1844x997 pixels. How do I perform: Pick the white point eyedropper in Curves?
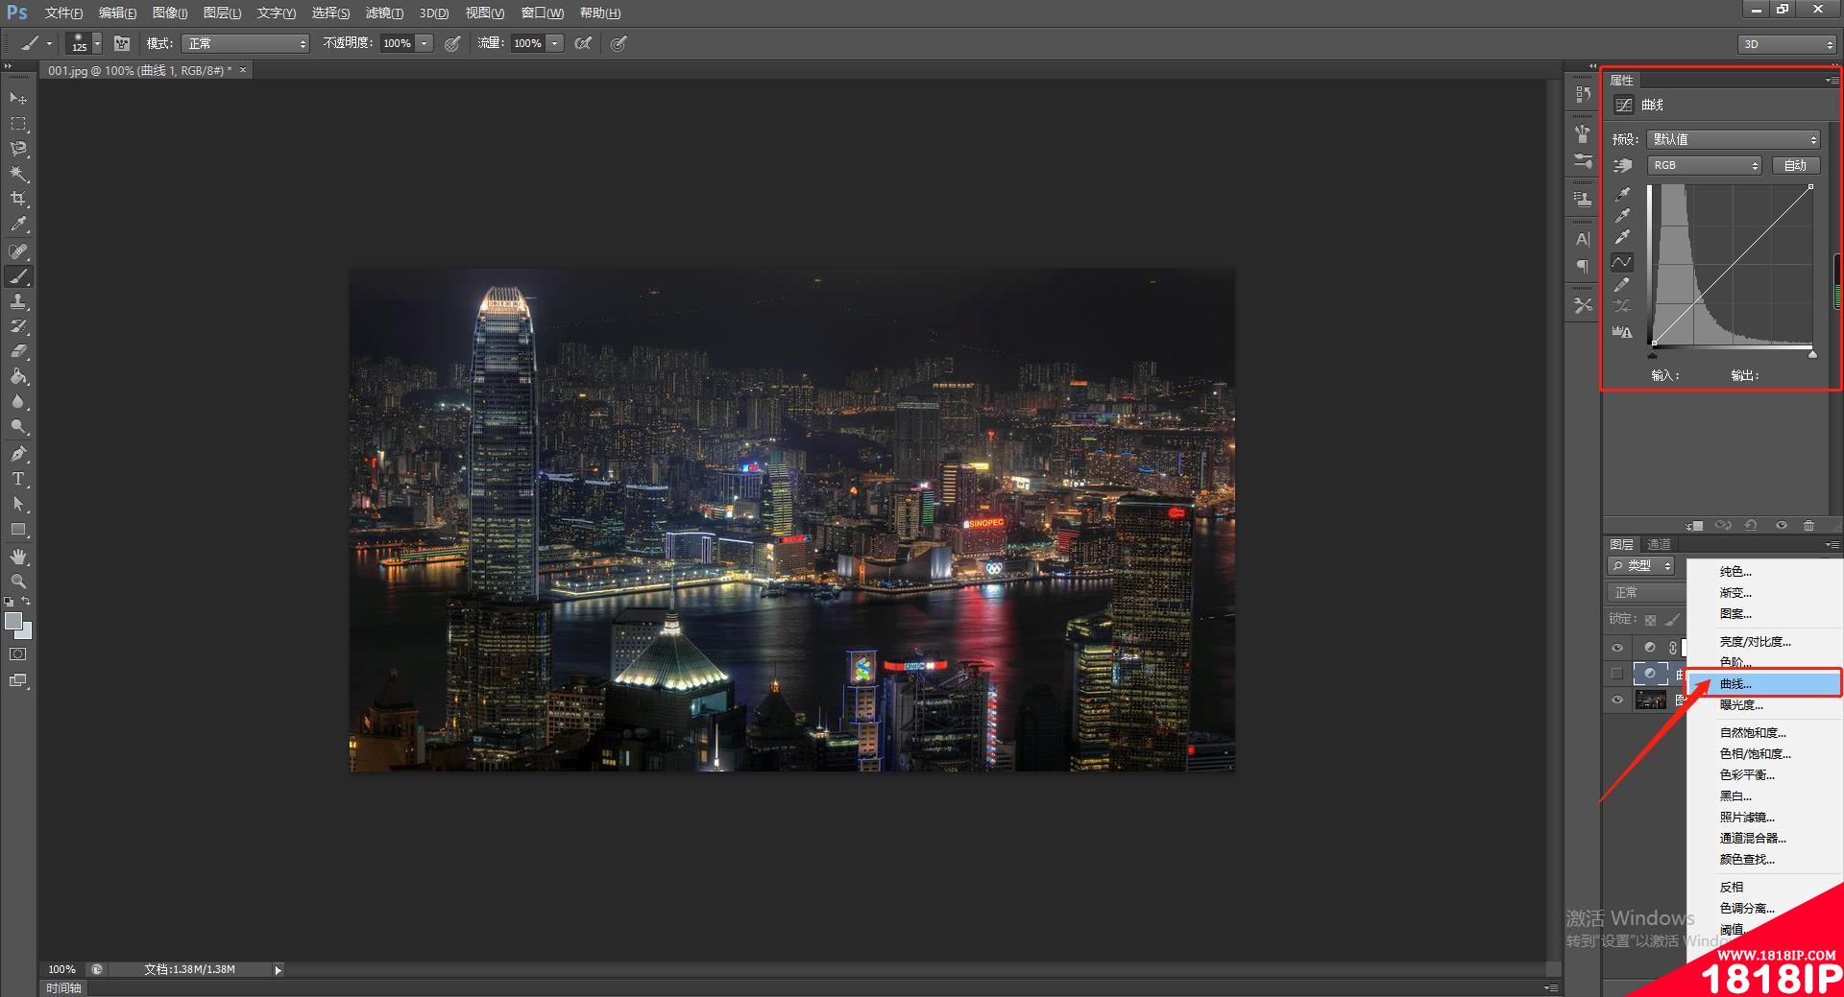(1623, 238)
